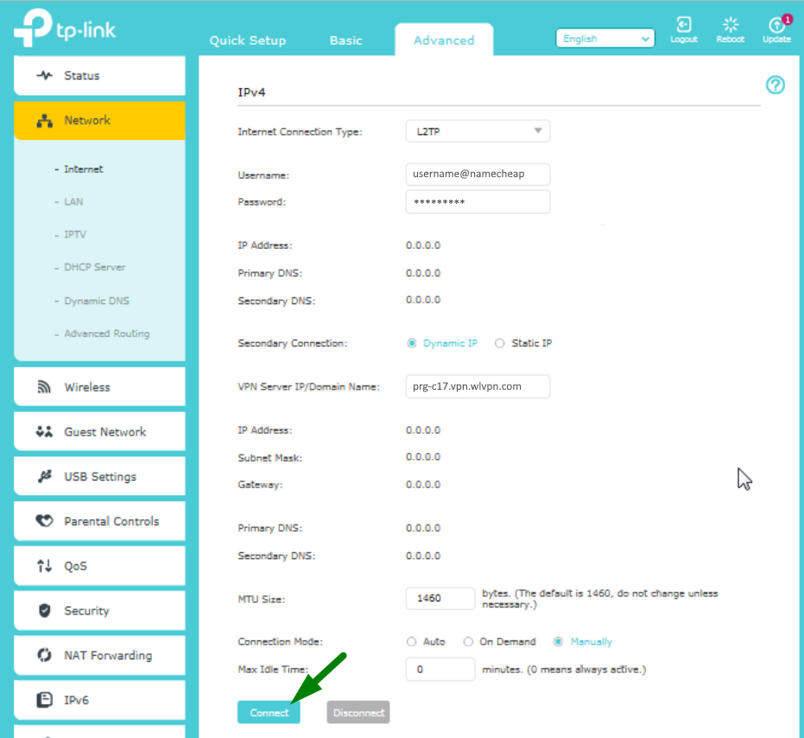Open the DHCP Server submenu item
The height and width of the screenshot is (738, 804).
click(95, 267)
